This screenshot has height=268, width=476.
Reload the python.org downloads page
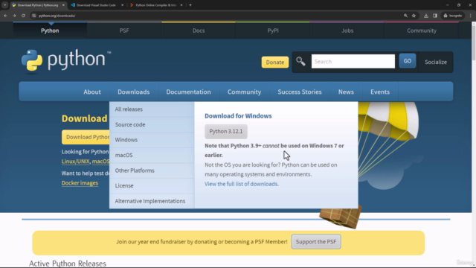coord(23,16)
